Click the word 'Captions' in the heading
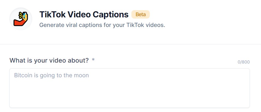The height and width of the screenshot is (112, 261). click(111, 15)
